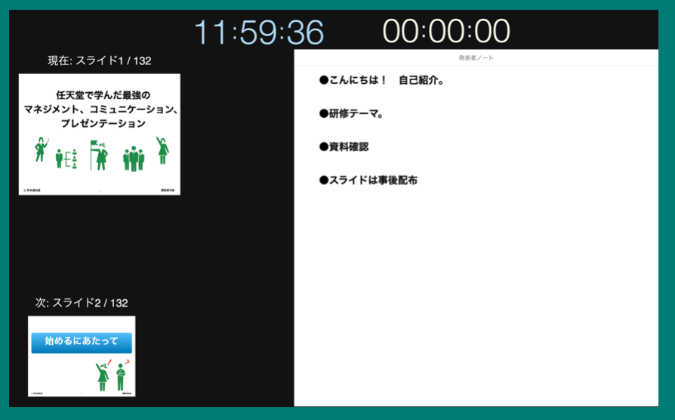
Task: Click the flag-holding figure icon on current slide
Action: click(99, 155)
